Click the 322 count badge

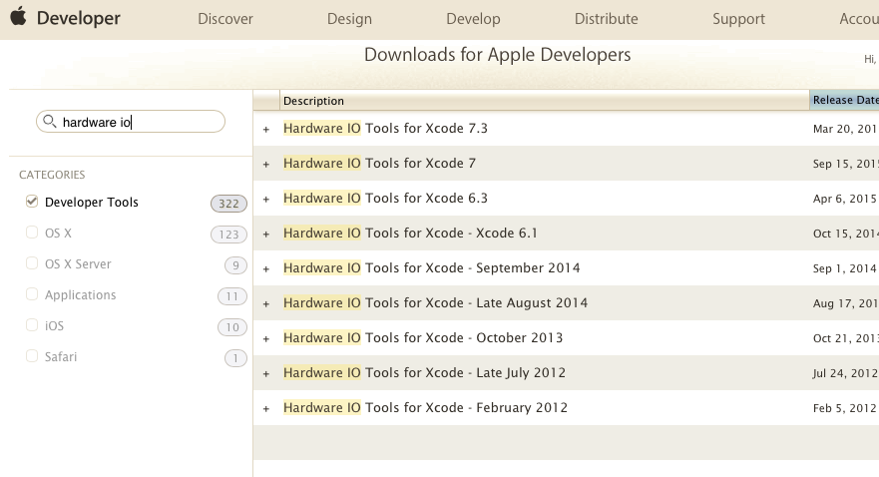coord(228,204)
